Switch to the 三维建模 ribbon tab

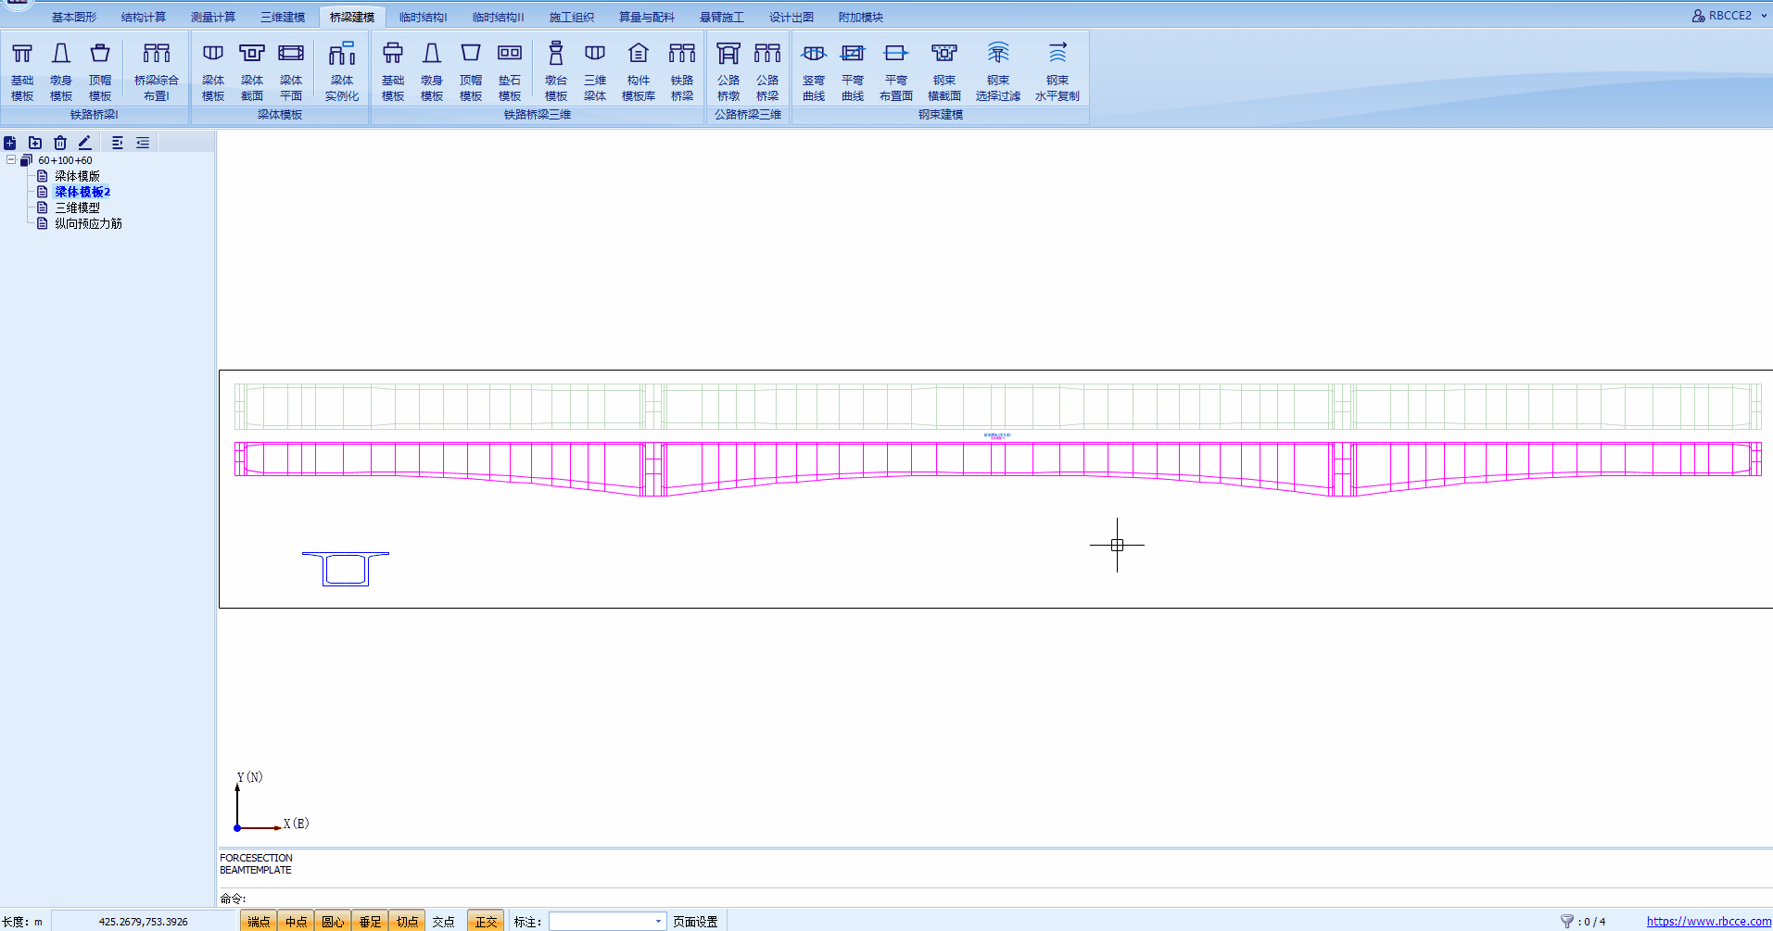pyautogui.click(x=283, y=17)
